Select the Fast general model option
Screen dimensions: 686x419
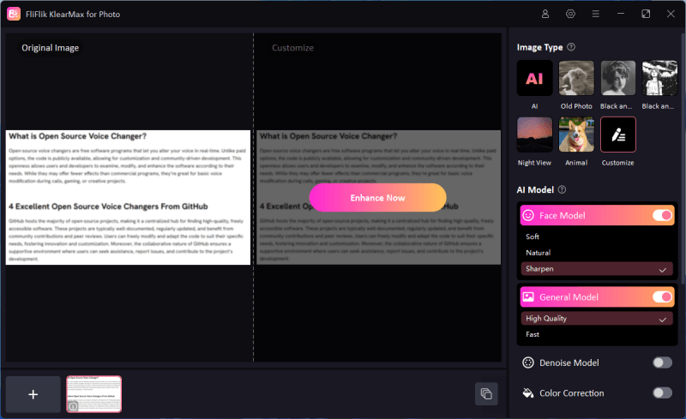coord(533,334)
